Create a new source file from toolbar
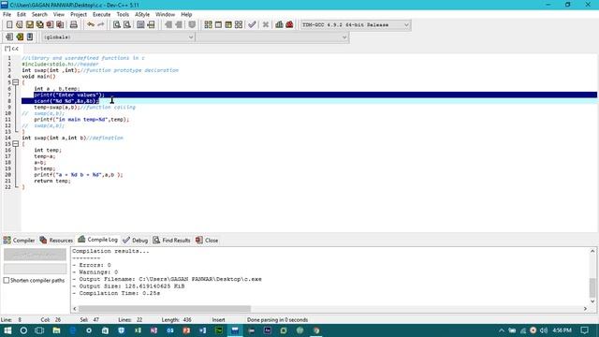This screenshot has height=337, width=599. (x=9, y=25)
